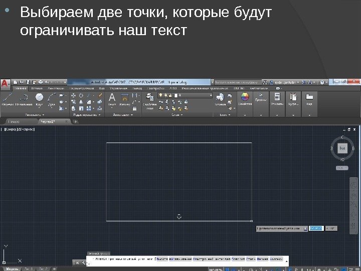Viewport: 361px width, 271px height.
Task: Expand the Блок panel dropdown
Action: [225, 114]
